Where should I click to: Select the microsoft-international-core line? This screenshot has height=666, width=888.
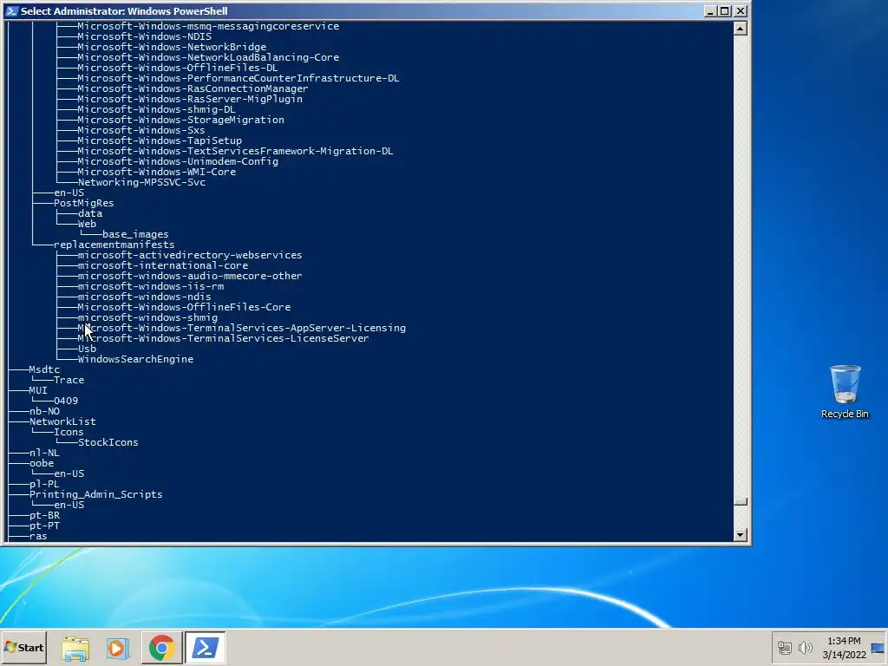click(x=162, y=265)
